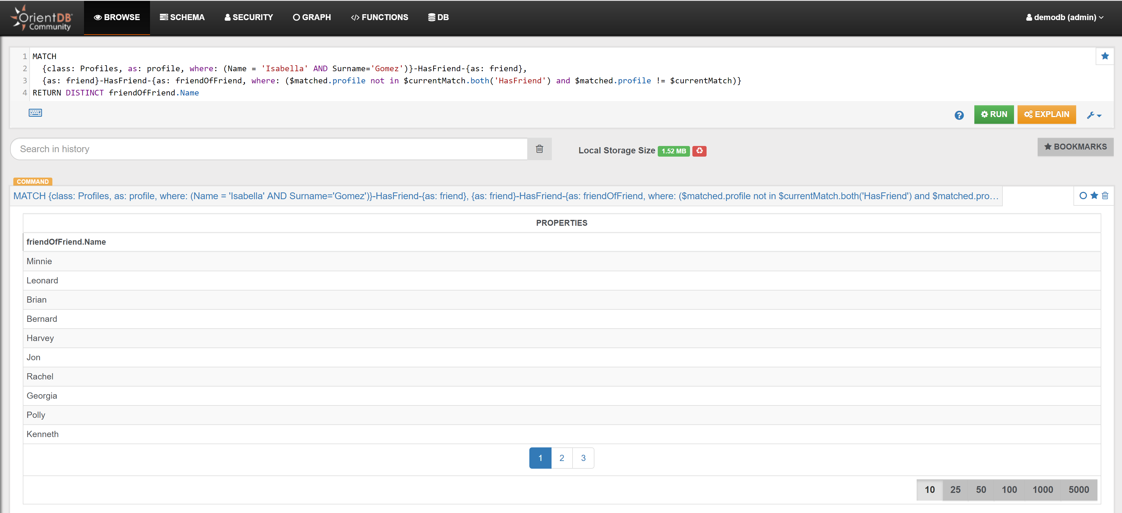Open the keyboard shortcuts icon below the editor
The width and height of the screenshot is (1122, 513).
tap(35, 113)
